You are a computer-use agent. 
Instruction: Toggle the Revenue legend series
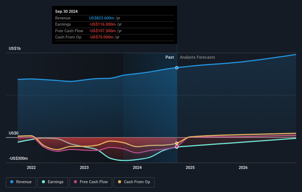coord(21,182)
